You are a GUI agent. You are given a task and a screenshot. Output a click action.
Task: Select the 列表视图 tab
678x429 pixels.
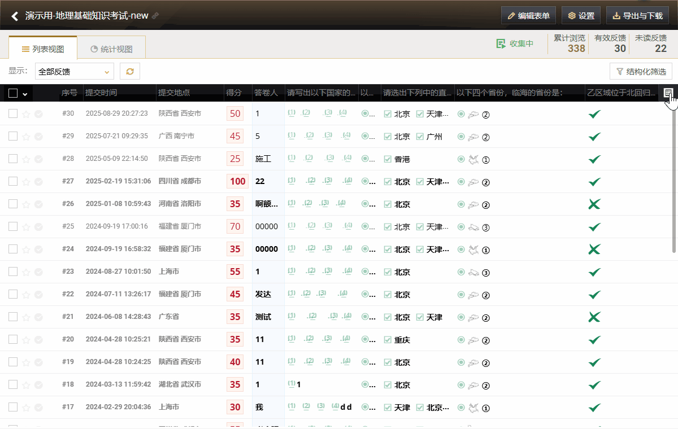point(43,49)
